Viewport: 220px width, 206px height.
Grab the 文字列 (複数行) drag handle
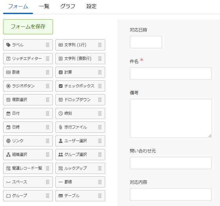(100, 59)
